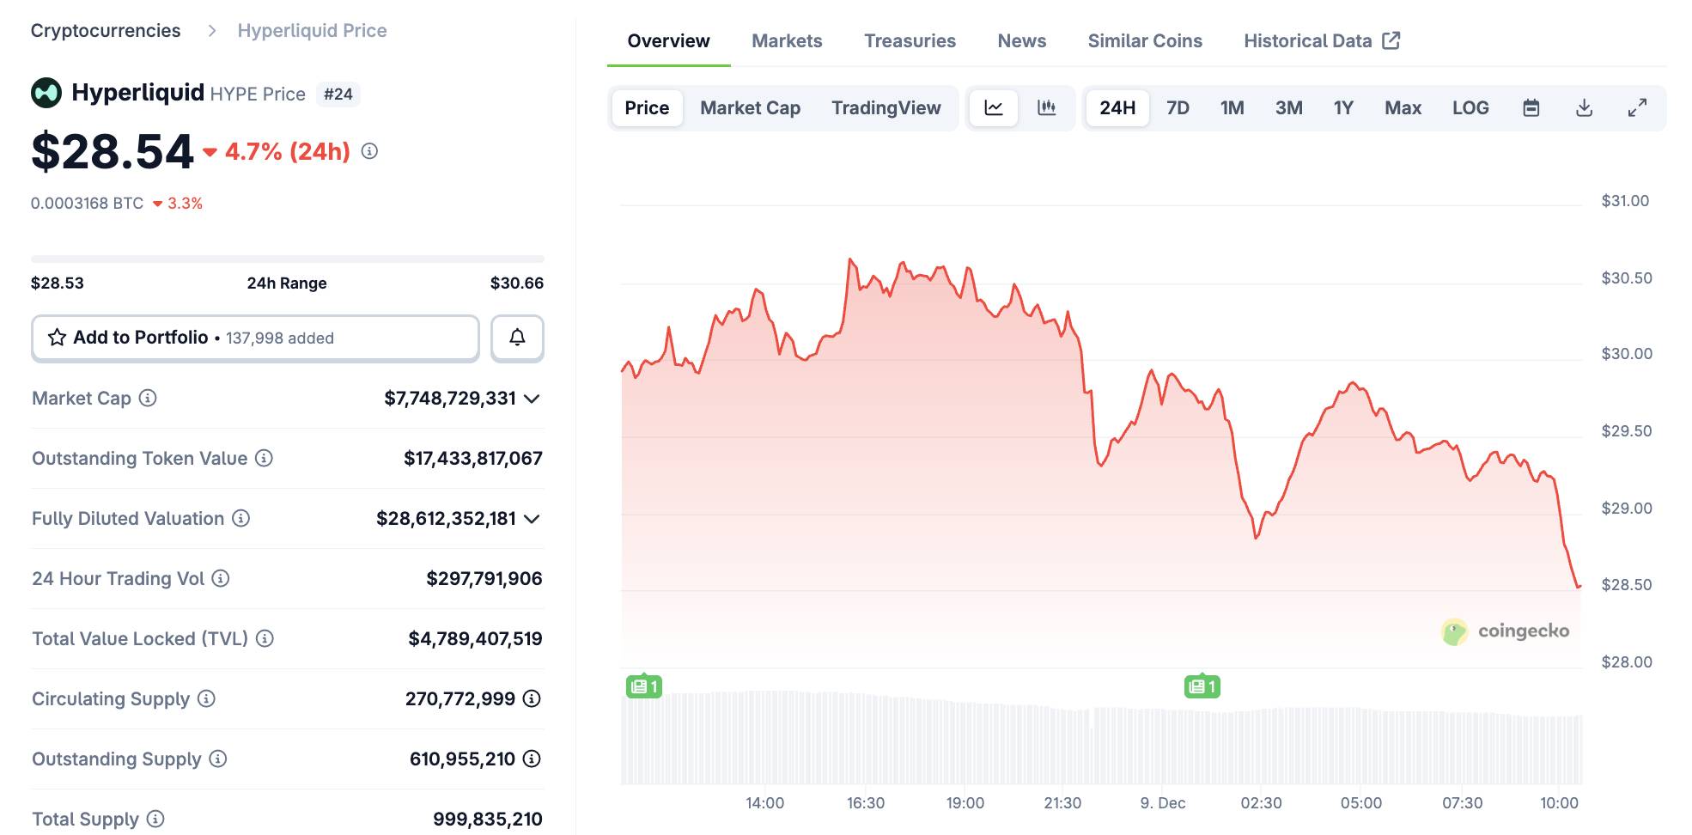Viewport: 1692px width, 835px height.
Task: Switch to Similar Coins tab
Action: coord(1144,40)
